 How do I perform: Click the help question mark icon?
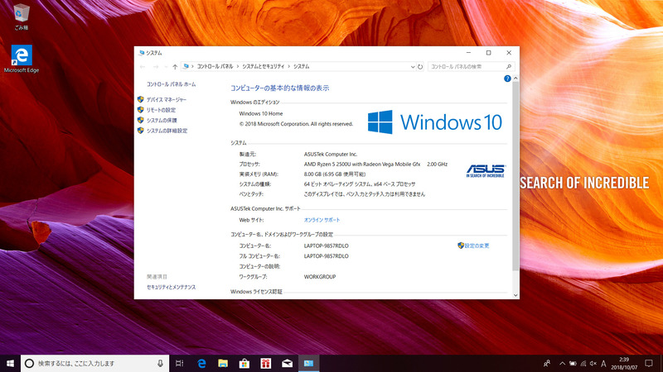(x=507, y=79)
